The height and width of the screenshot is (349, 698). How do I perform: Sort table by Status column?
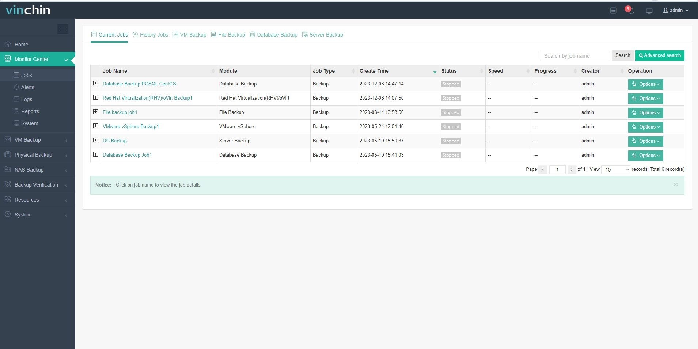[462, 71]
